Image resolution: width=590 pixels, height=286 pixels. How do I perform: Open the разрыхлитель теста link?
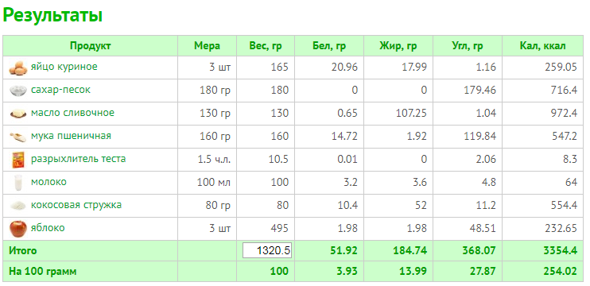tap(78, 159)
